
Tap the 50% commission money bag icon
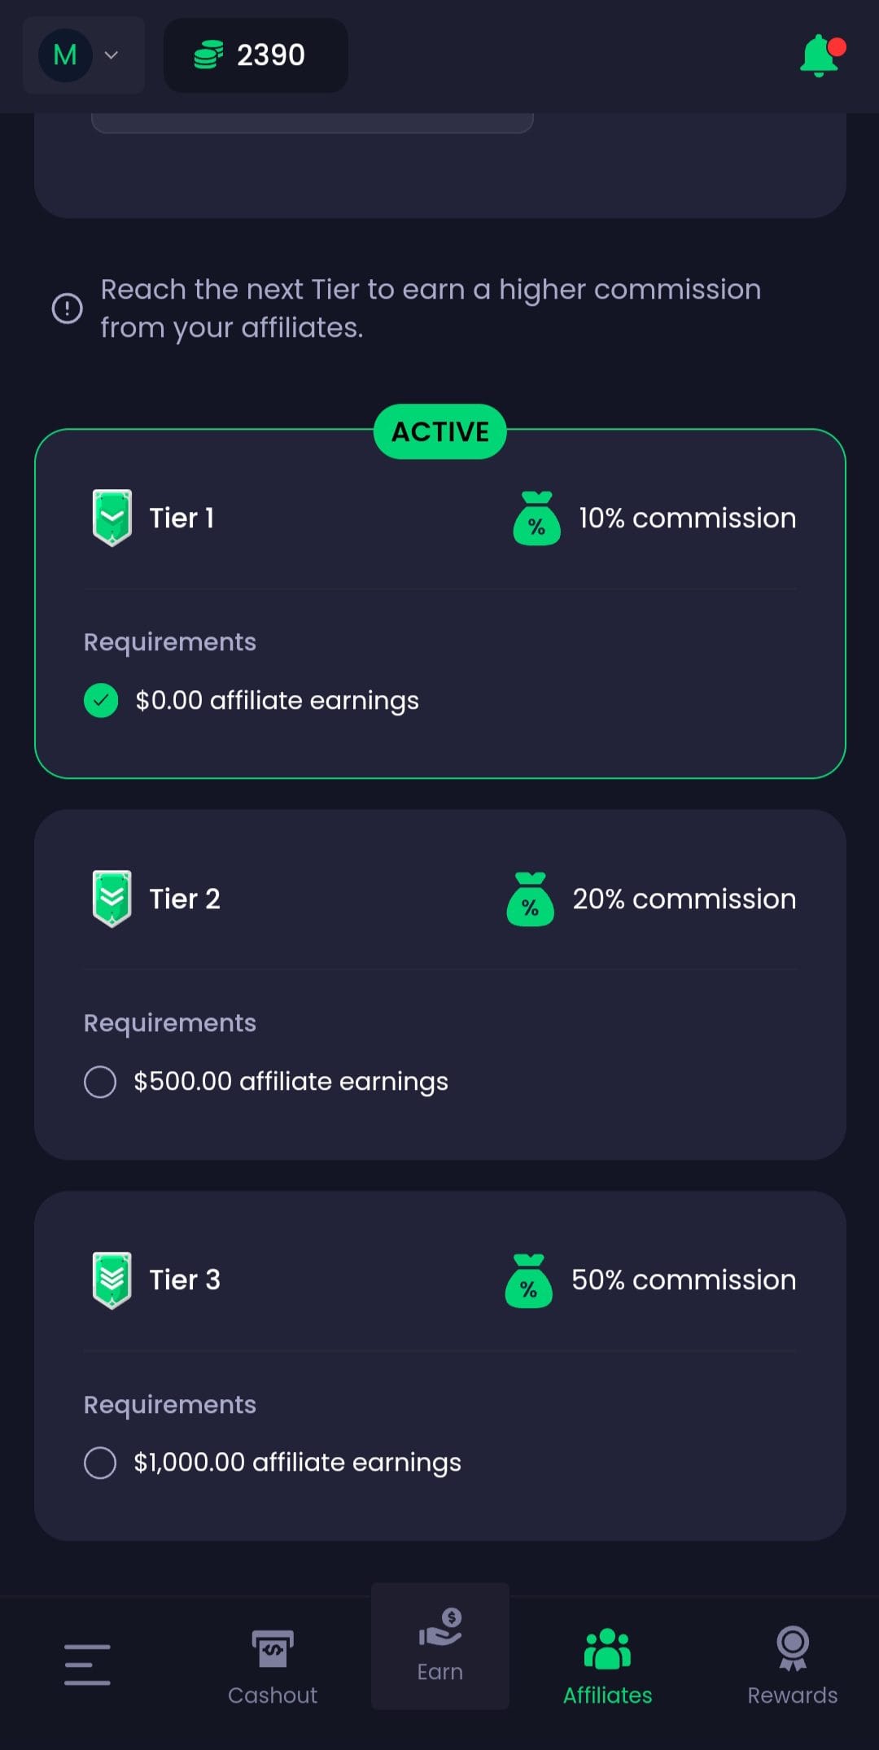point(529,1280)
